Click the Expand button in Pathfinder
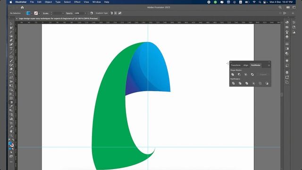 (x=263, y=75)
